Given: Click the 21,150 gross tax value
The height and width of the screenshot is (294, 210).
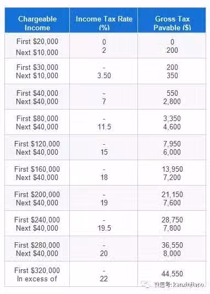Looking at the screenshot, I should tap(172, 194).
